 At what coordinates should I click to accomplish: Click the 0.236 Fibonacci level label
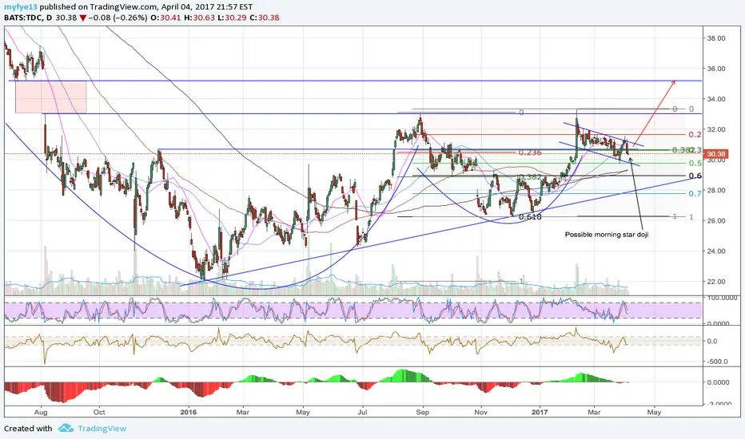pos(530,152)
